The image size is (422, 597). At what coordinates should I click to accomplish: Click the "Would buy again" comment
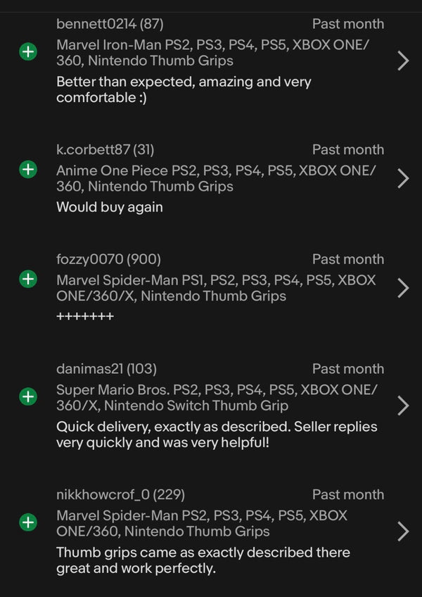point(109,207)
